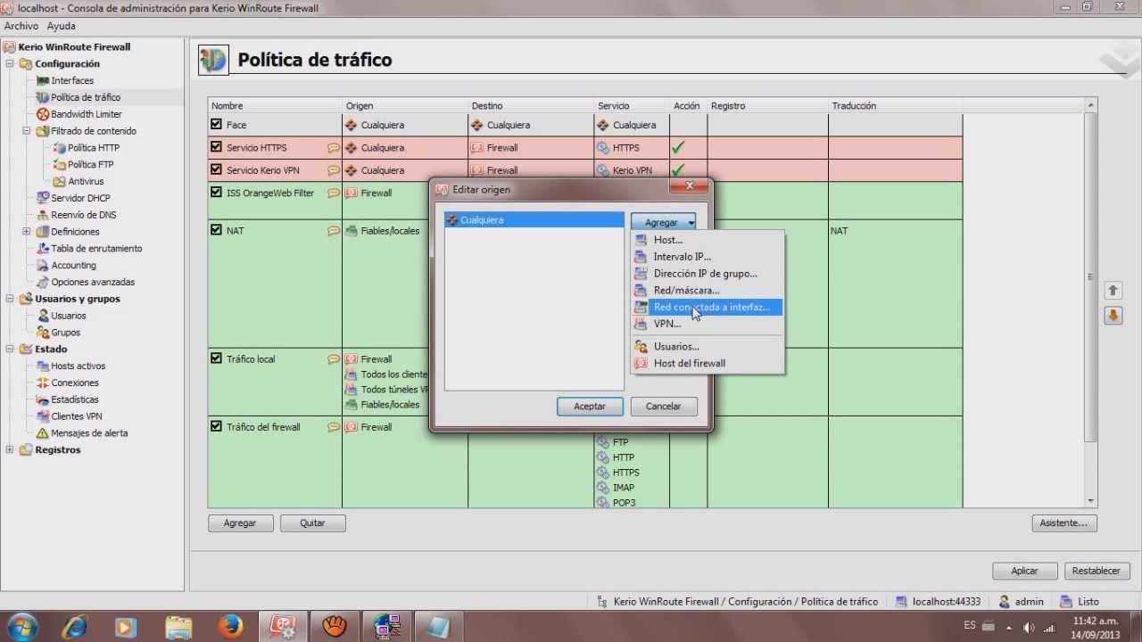
Task: Open the Ayuda menu
Action: tap(61, 27)
